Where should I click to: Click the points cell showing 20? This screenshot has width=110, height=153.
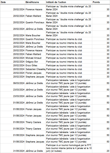(x=101, y=148)
